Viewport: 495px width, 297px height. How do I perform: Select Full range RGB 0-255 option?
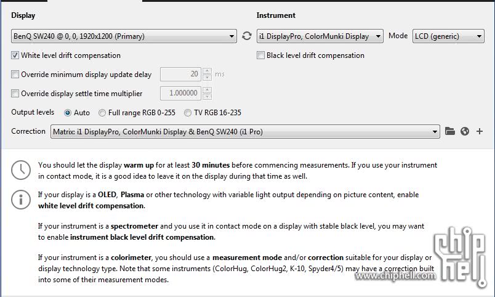coord(102,113)
